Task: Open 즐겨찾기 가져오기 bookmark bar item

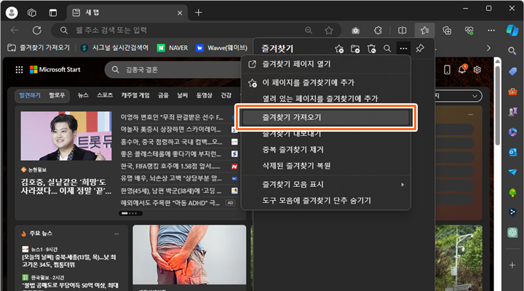Action: (x=39, y=48)
